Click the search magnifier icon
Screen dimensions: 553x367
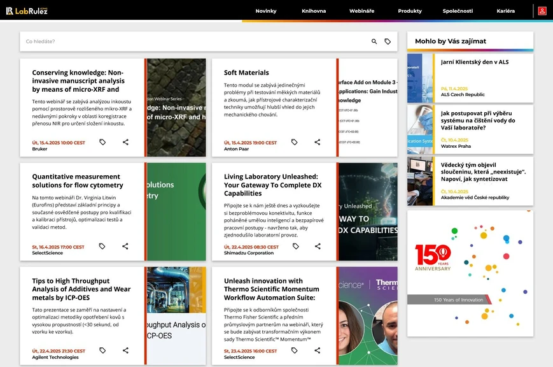coord(374,41)
